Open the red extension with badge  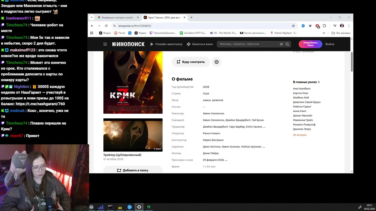(x=317, y=26)
